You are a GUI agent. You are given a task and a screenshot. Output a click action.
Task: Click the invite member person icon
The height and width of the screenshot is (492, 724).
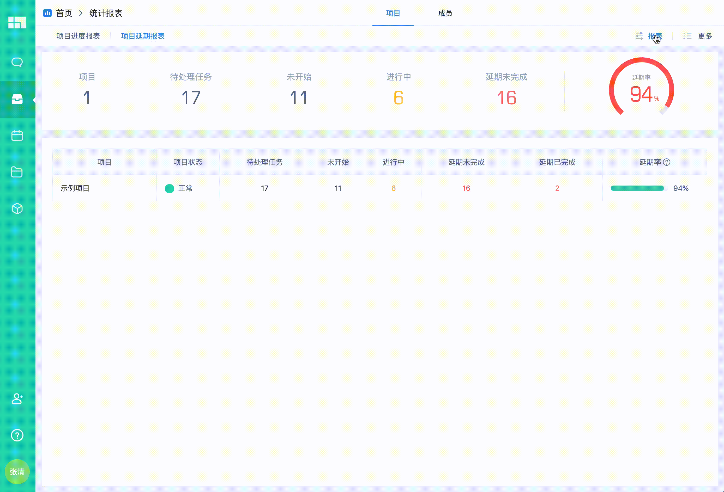pyautogui.click(x=17, y=399)
